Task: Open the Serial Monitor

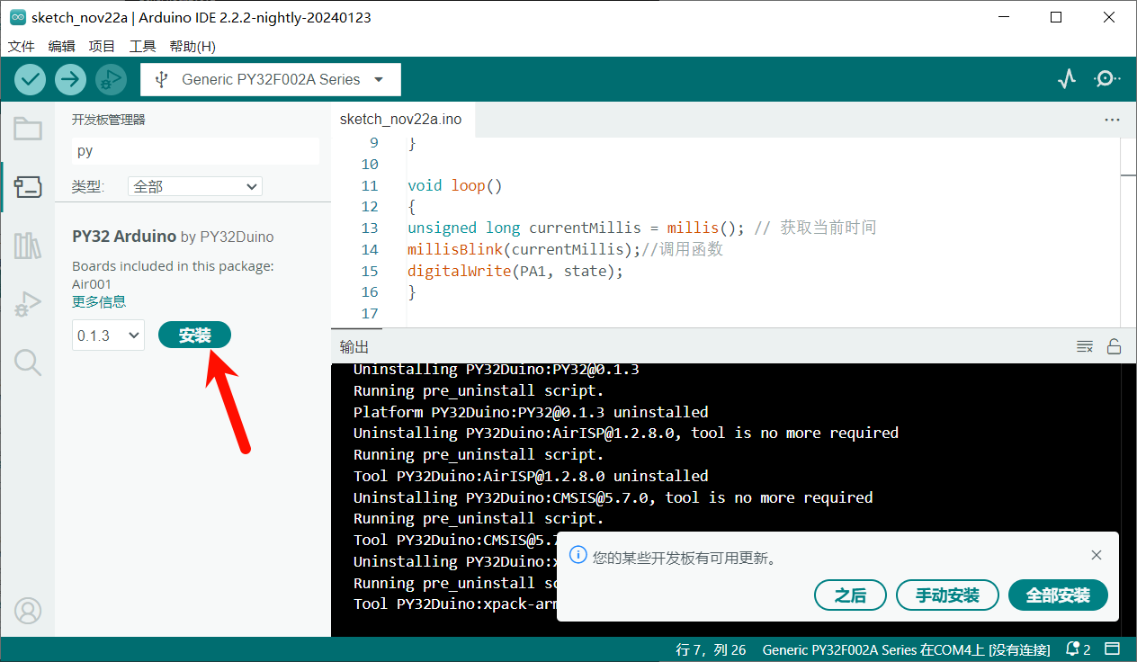Action: pyautogui.click(x=1106, y=79)
